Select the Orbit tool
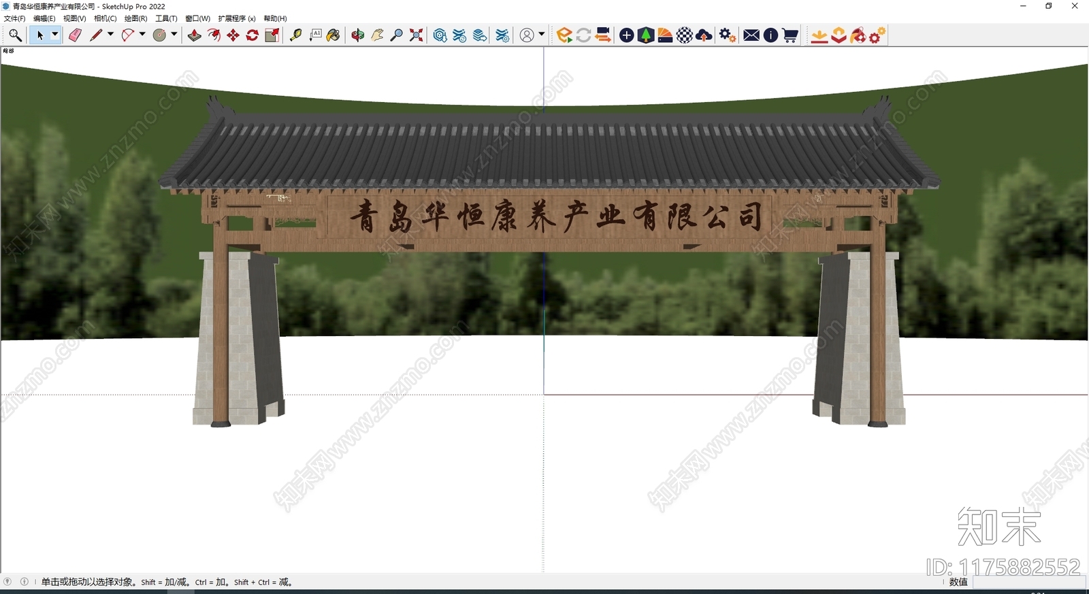Image resolution: width=1089 pixels, height=594 pixels. point(358,35)
